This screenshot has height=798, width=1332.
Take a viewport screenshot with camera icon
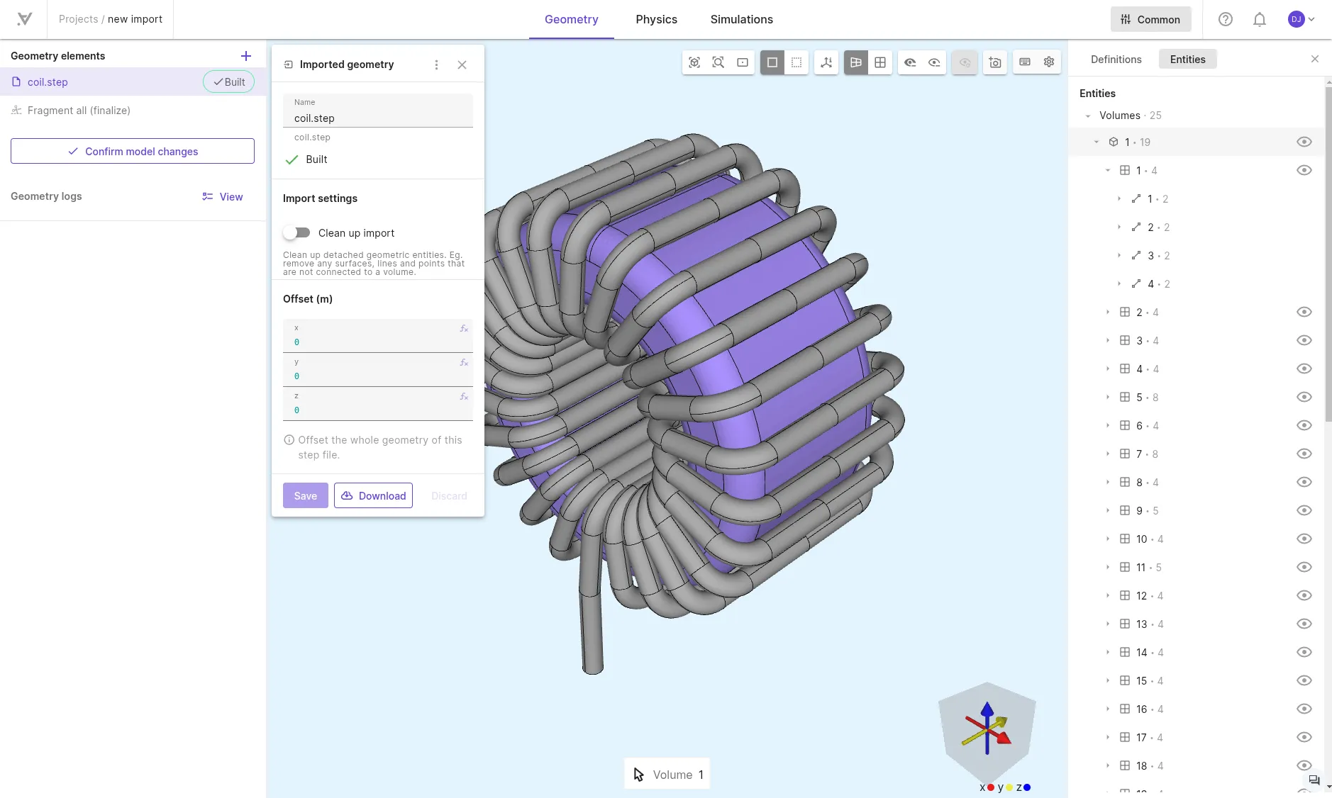coord(995,62)
